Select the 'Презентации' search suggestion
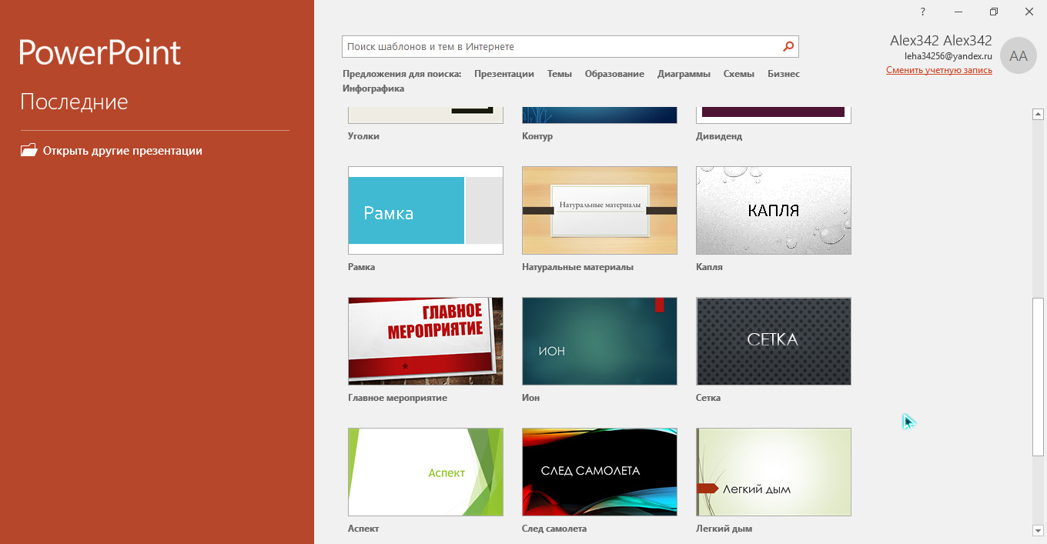 [x=503, y=74]
